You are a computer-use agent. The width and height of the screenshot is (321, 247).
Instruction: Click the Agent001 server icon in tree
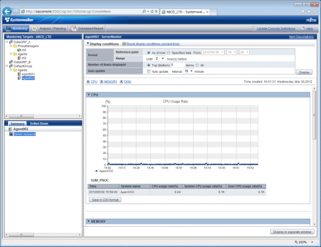point(19,74)
